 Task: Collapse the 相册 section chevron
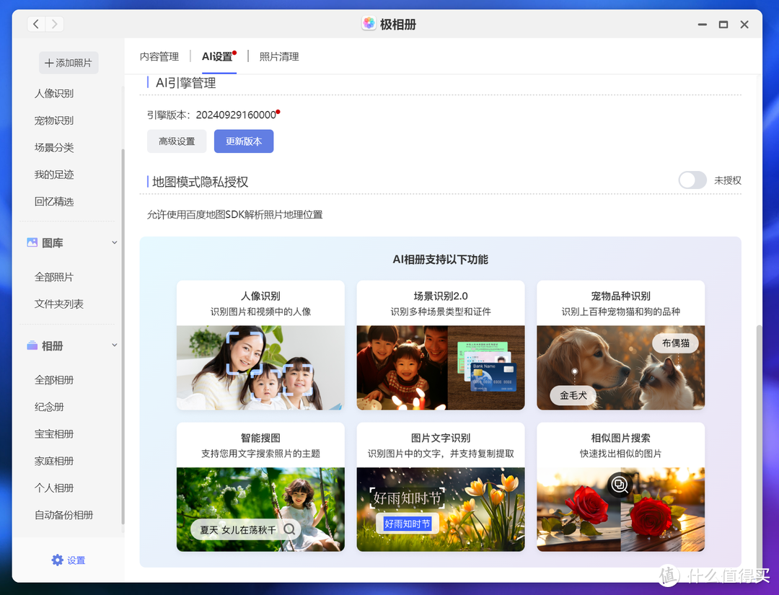click(x=114, y=346)
